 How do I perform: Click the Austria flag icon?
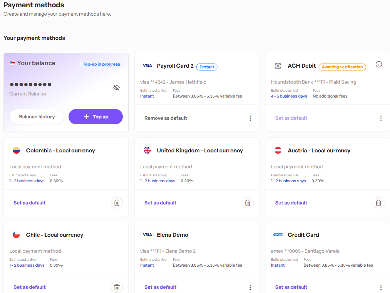coord(278,150)
